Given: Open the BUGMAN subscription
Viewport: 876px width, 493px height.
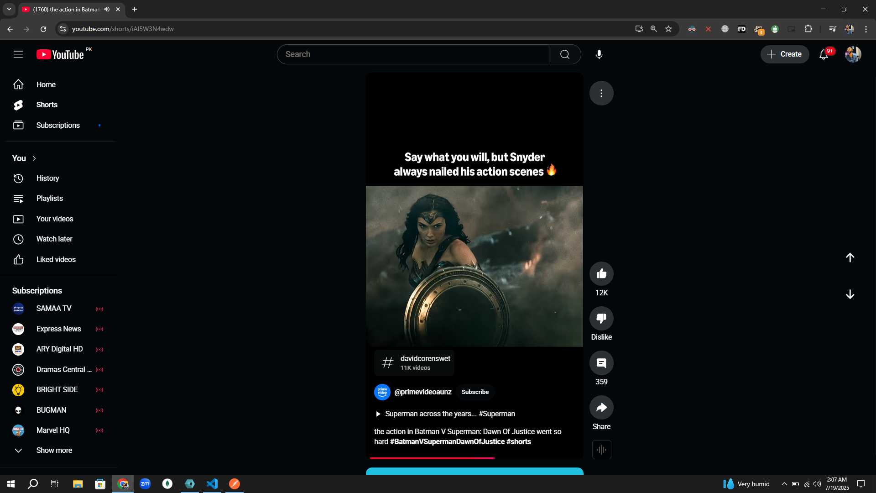Looking at the screenshot, I should click(58, 410).
